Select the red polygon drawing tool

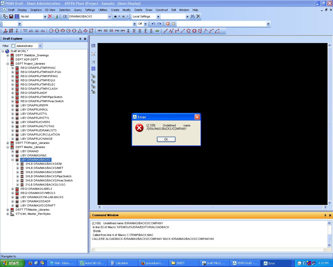[188, 31]
